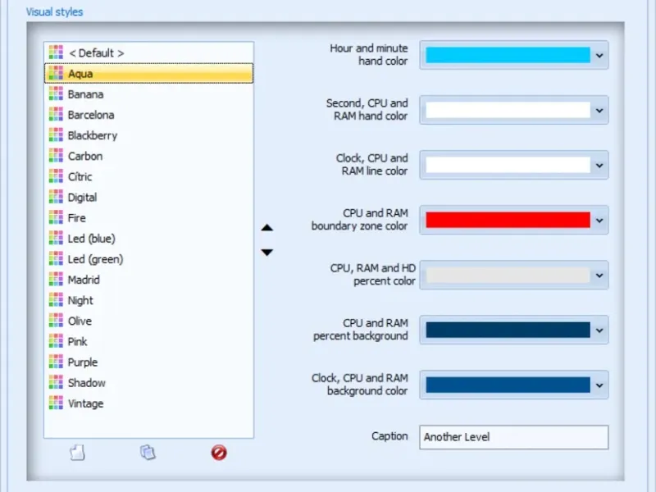656x492 pixels.
Task: Select the Pink style
Action: [x=148, y=342]
